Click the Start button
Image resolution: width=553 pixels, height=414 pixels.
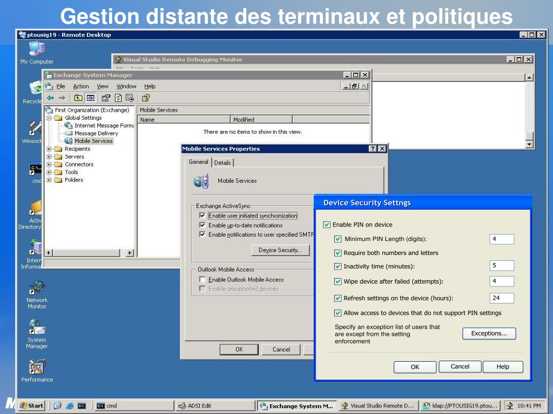[x=32, y=405]
